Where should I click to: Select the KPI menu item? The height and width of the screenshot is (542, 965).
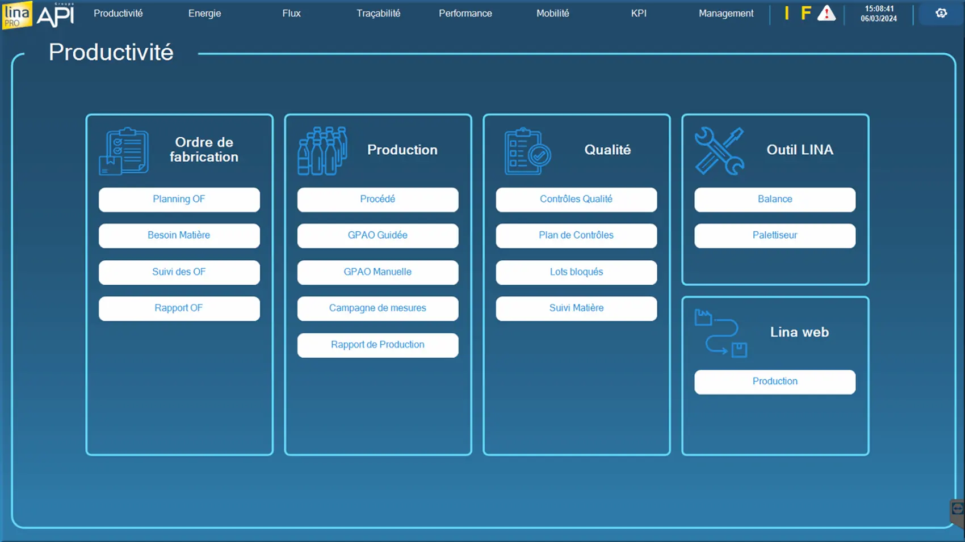639,13
